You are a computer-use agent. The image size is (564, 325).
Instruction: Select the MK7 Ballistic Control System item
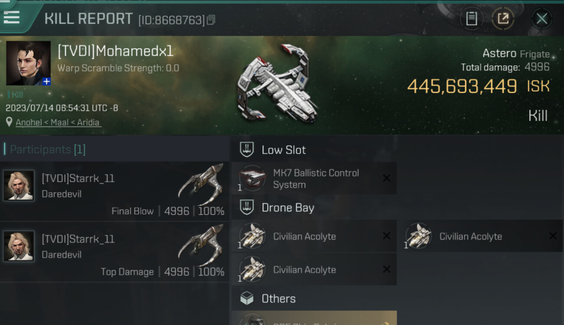pyautogui.click(x=314, y=179)
